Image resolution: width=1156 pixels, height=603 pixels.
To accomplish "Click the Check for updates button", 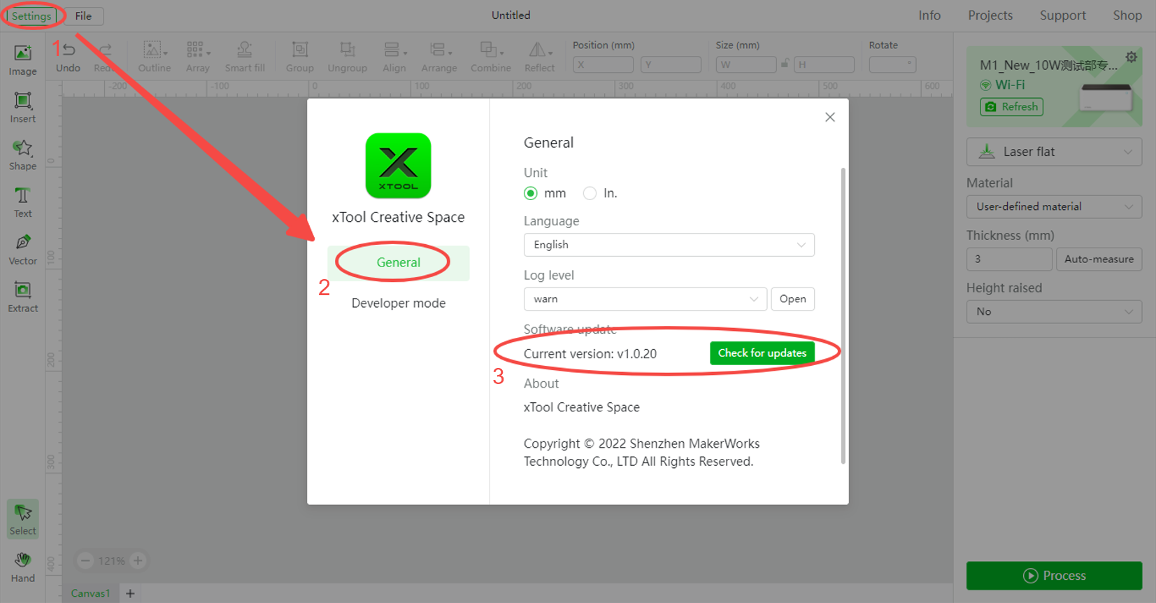I will [762, 353].
